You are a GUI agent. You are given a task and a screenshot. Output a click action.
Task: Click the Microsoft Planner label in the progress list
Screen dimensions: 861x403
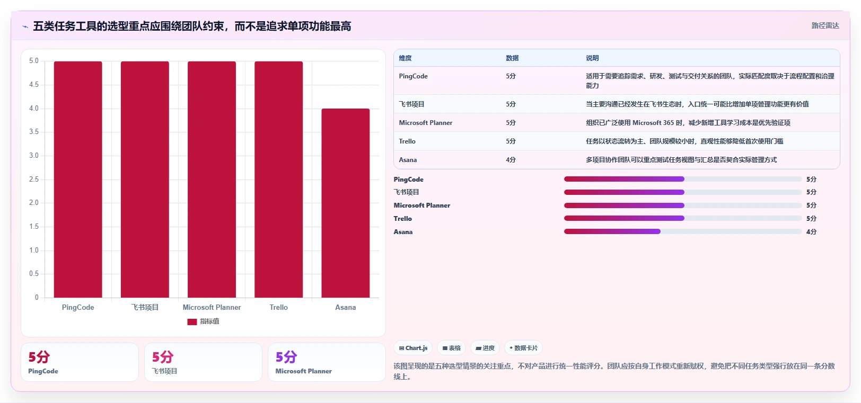coord(421,205)
